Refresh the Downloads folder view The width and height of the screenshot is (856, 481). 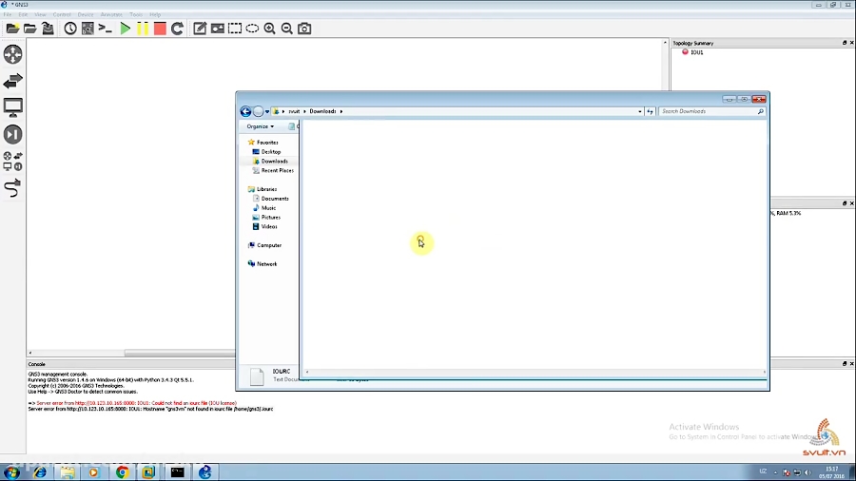(x=651, y=111)
